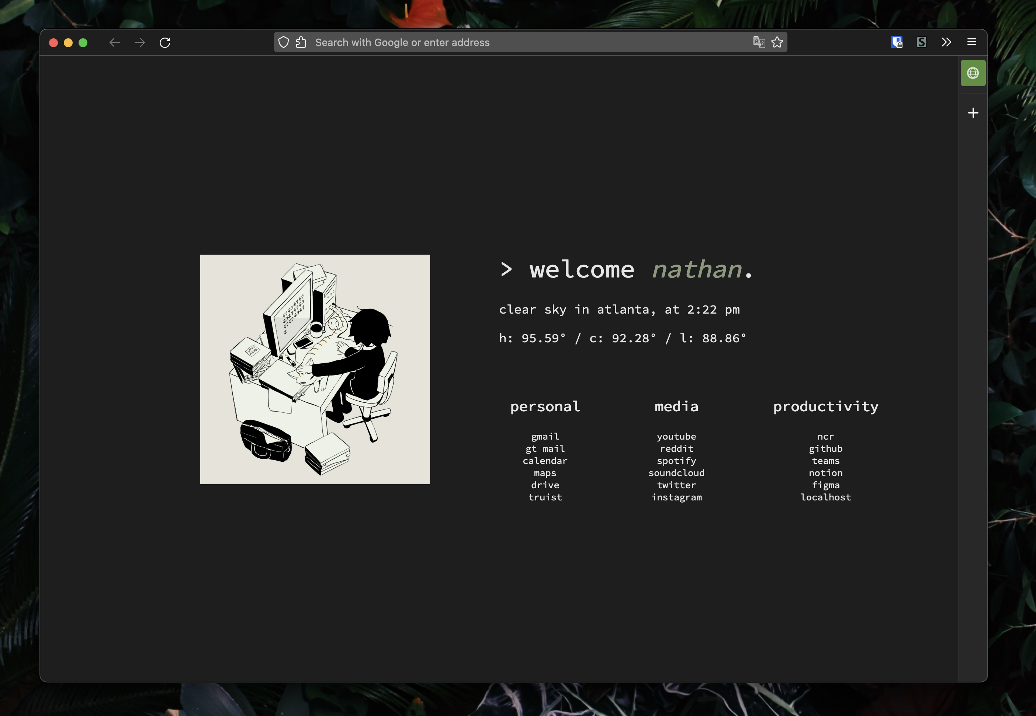Bookmark this page with star icon
Image resolution: width=1036 pixels, height=716 pixels.
pyautogui.click(x=777, y=42)
